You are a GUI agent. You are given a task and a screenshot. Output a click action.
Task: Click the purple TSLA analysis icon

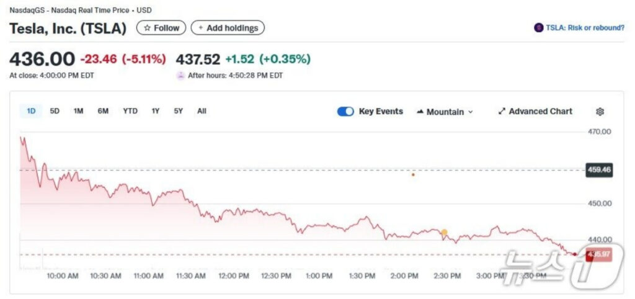point(538,28)
